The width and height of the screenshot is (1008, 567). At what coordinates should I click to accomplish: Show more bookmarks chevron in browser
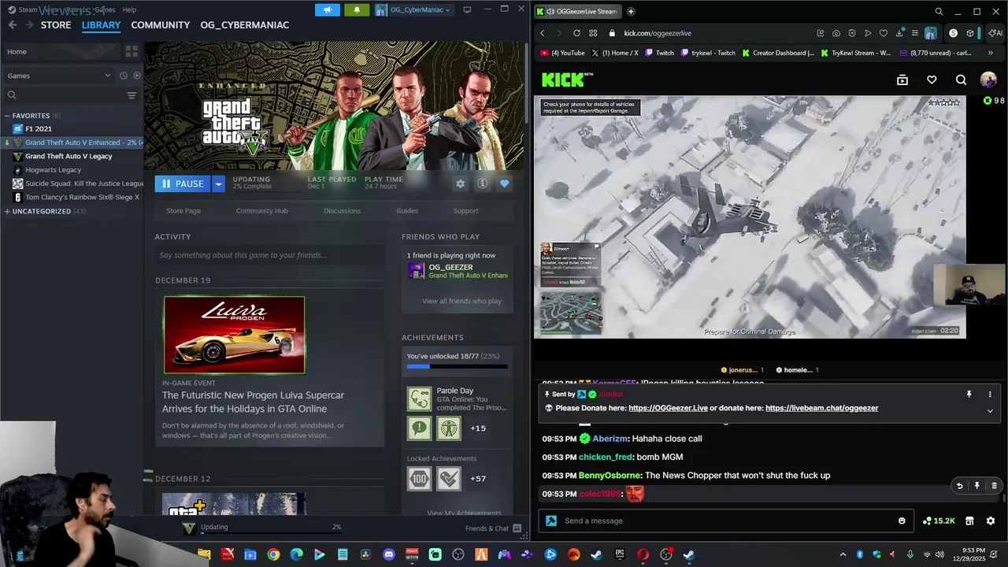990,53
